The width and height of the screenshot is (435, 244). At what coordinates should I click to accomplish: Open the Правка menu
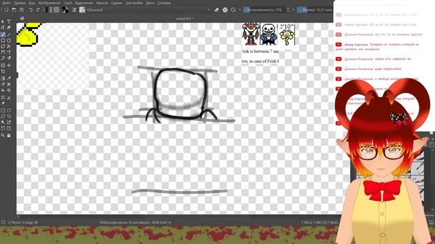point(20,3)
